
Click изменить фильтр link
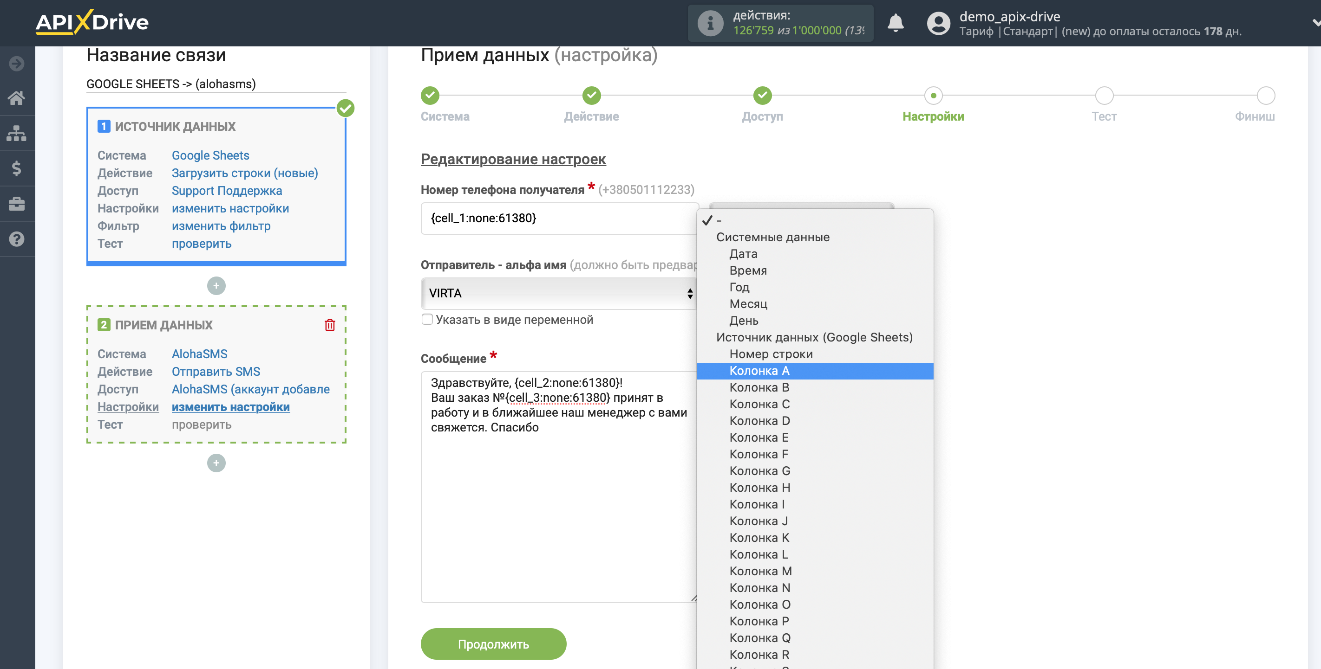[221, 226]
